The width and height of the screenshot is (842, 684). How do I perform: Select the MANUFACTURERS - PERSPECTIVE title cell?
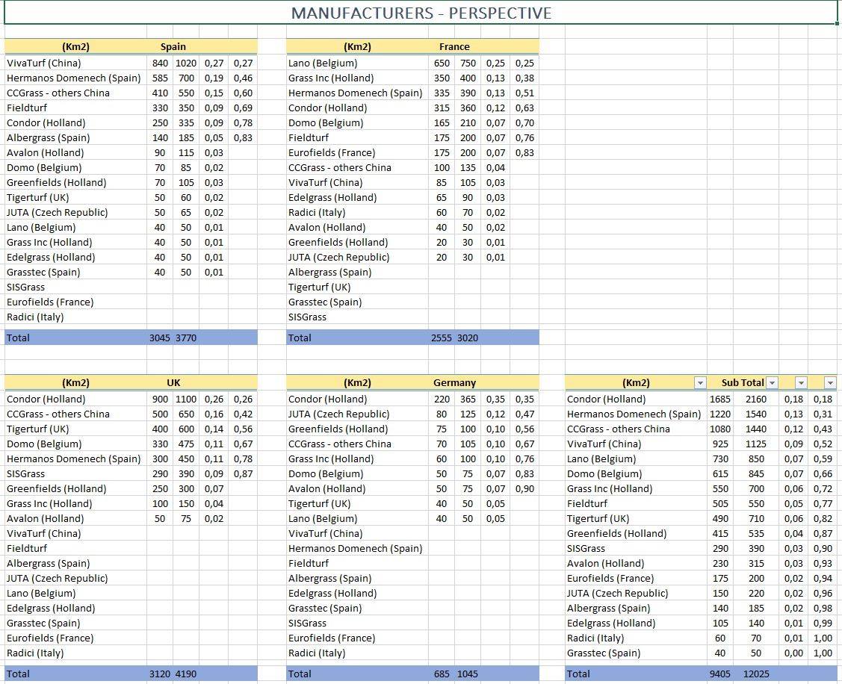(421, 13)
